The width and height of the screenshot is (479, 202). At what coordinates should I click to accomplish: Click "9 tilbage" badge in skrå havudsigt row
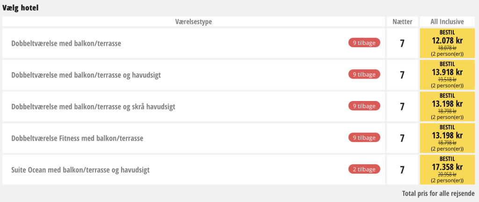coord(364,106)
